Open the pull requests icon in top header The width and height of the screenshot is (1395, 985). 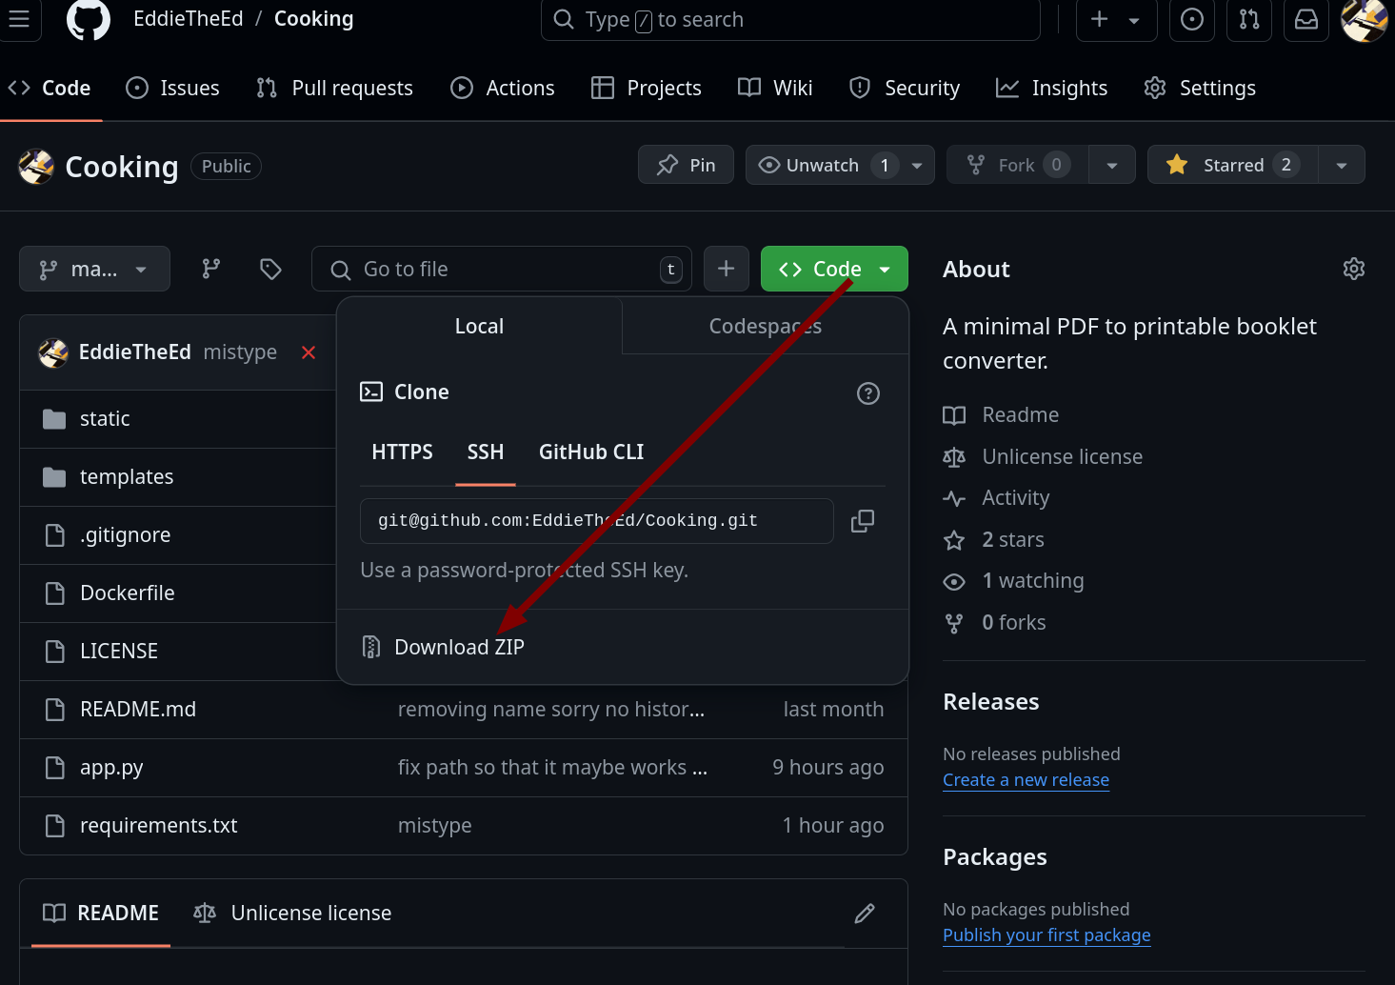pos(1249,19)
